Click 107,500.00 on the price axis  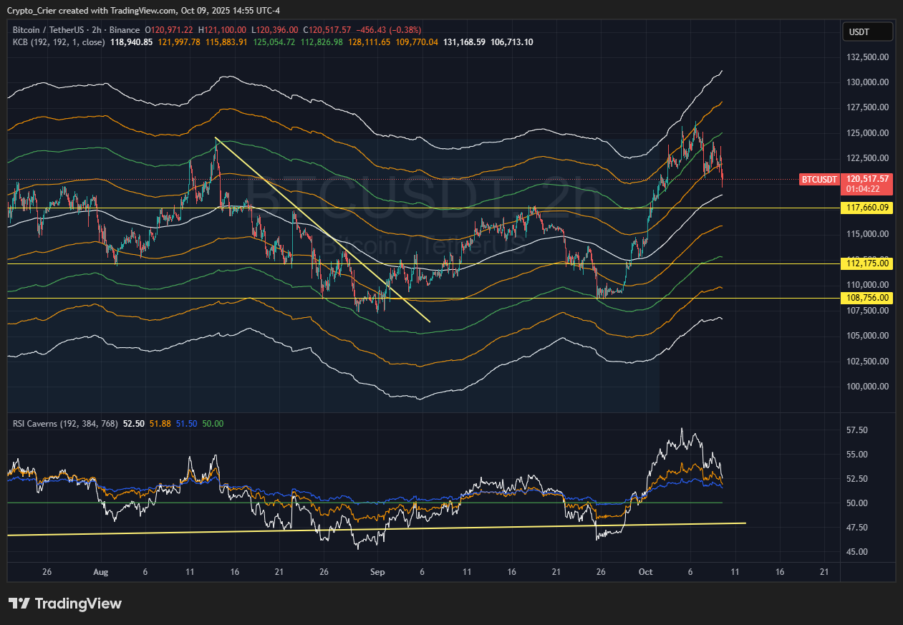(867, 311)
